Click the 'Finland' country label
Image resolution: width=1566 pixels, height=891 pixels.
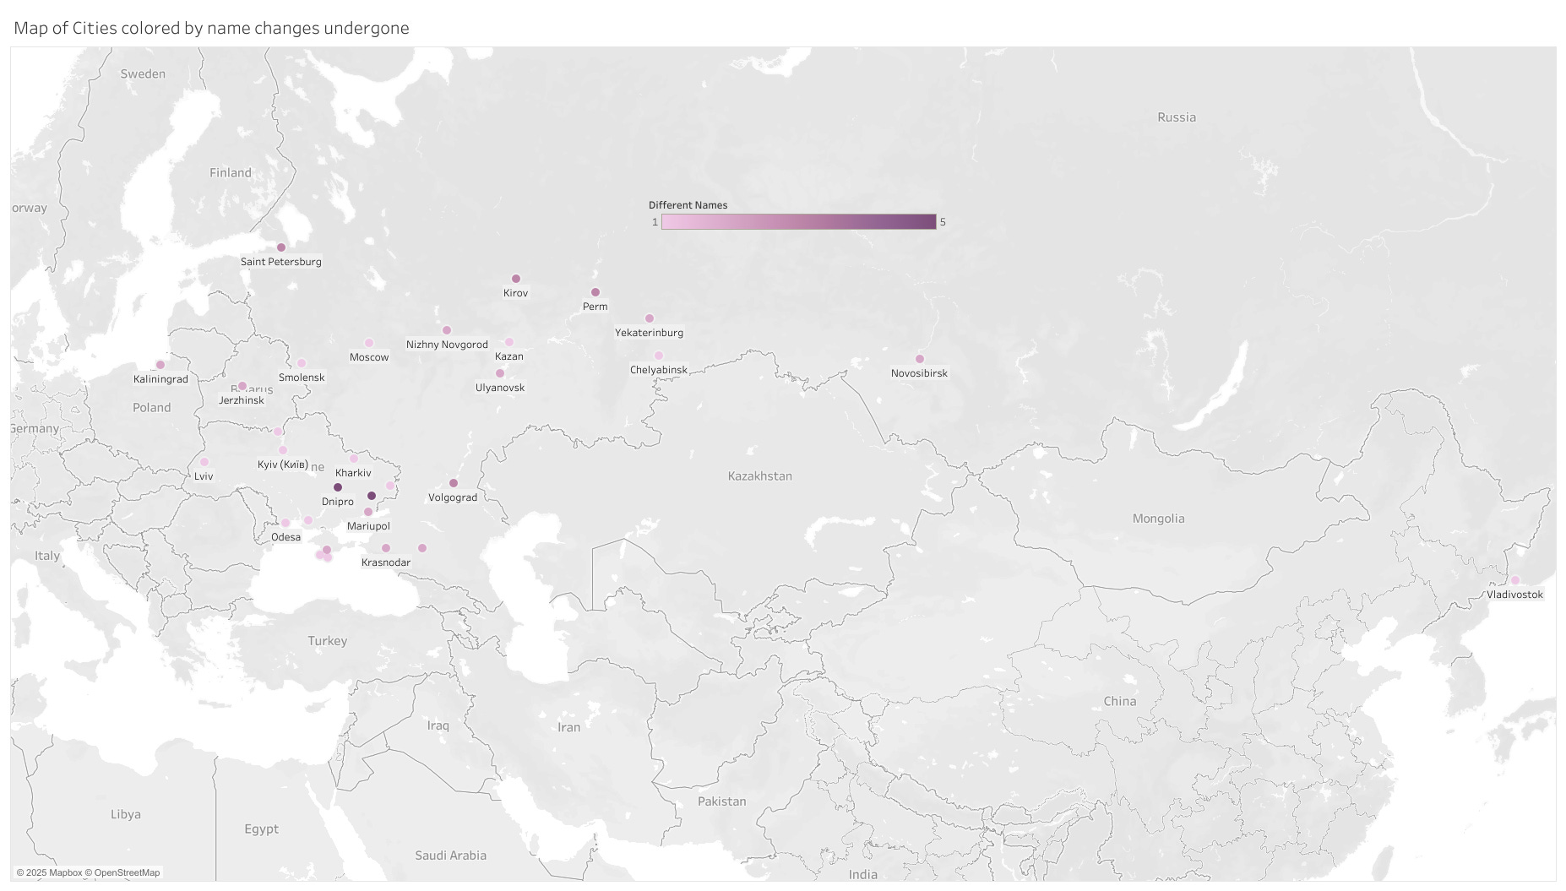pos(231,173)
